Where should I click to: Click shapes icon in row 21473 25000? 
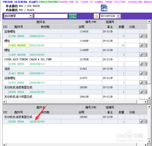(146, 83)
